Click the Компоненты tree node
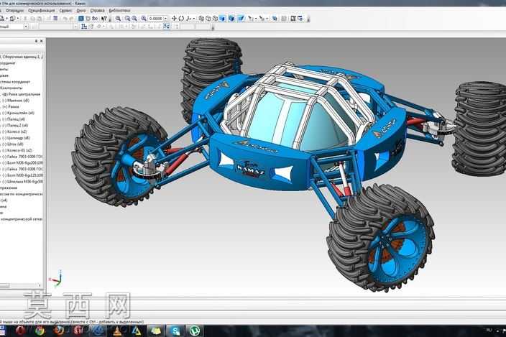This screenshot has width=506, height=337. pyautogui.click(x=11, y=88)
